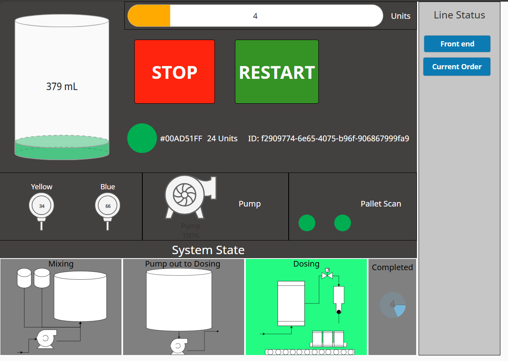Click the order ID text
Image resolution: width=508 pixels, height=361 pixels.
[x=328, y=139]
